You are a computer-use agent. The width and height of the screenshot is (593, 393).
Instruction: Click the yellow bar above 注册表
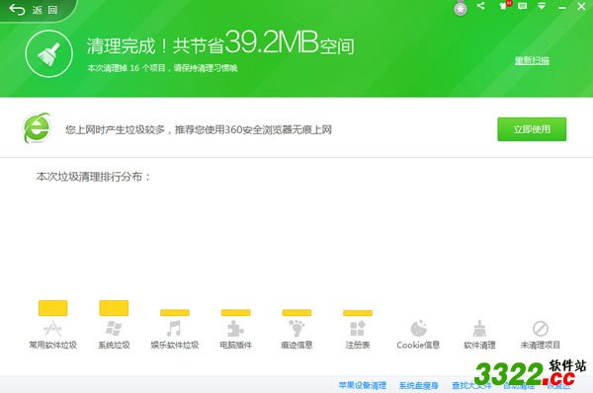point(358,313)
